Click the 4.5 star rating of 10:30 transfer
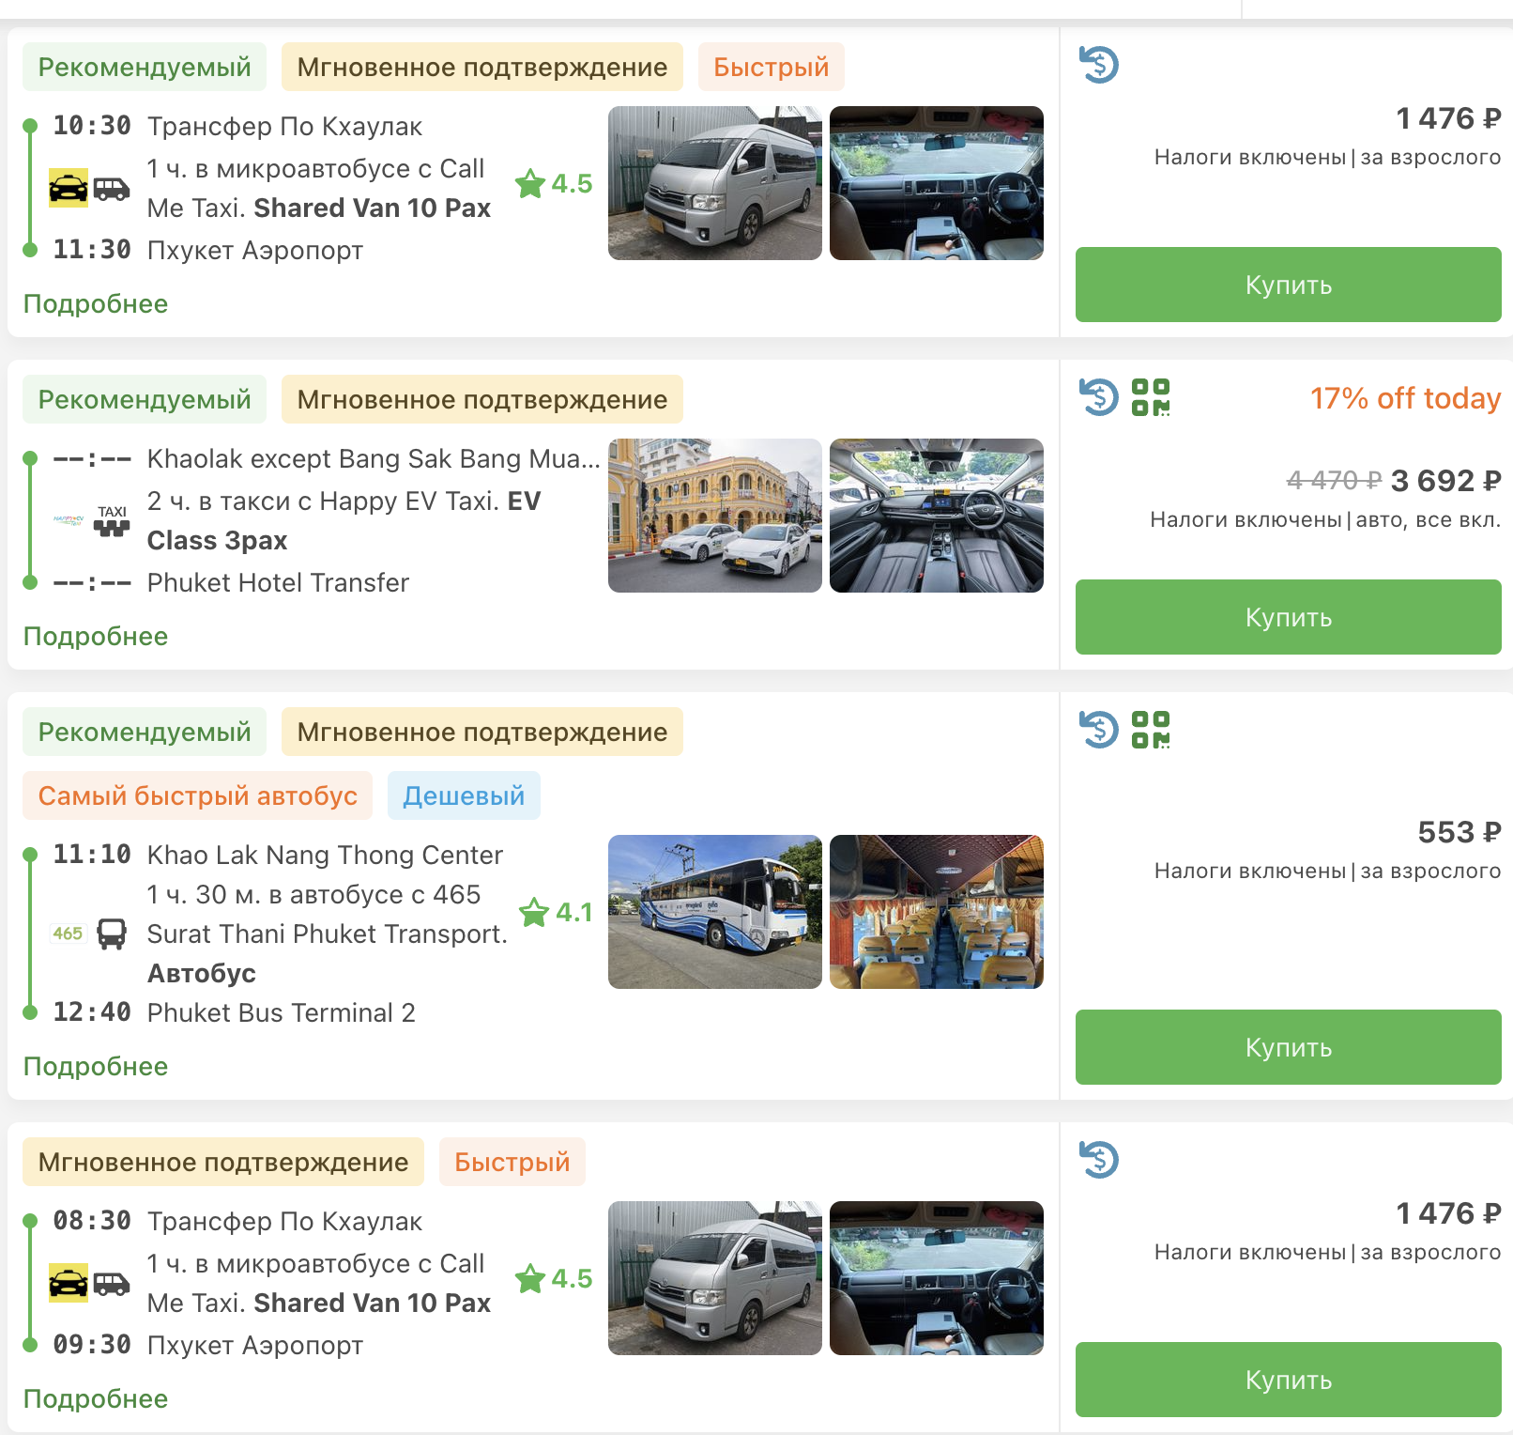The width and height of the screenshot is (1513, 1435). click(x=554, y=183)
